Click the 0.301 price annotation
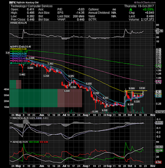The image size is (165, 168). 105,98
